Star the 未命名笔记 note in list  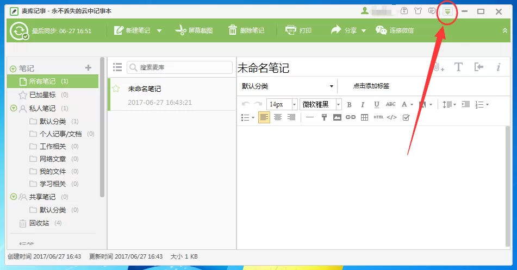[116, 89]
